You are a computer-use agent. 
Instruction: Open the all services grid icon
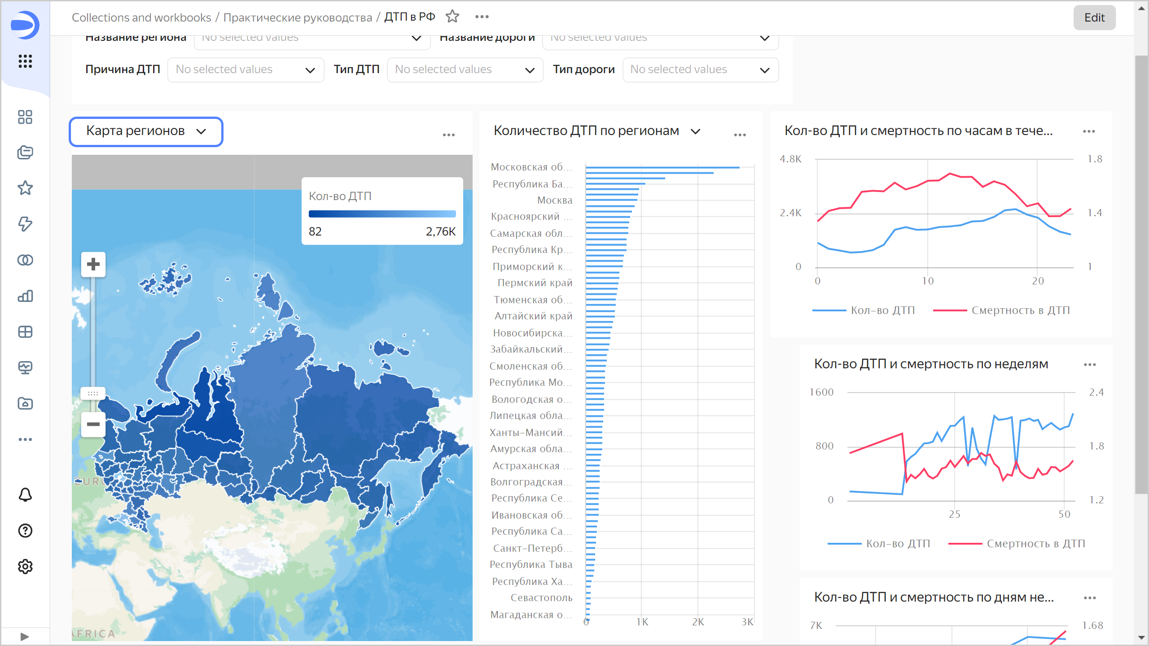pos(25,61)
